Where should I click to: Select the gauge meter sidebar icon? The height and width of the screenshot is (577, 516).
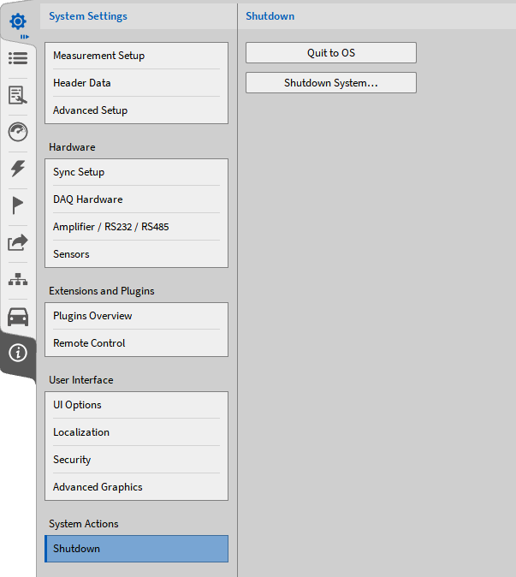pos(18,132)
